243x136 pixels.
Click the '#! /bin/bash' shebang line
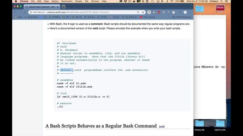66,43
